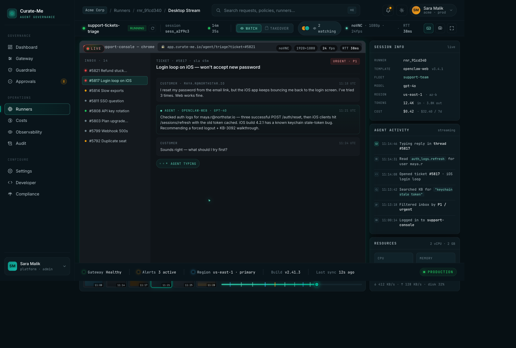Click the Curate-Me logo icon
Image resolution: width=516 pixels, height=348 pixels.
point(12,14)
